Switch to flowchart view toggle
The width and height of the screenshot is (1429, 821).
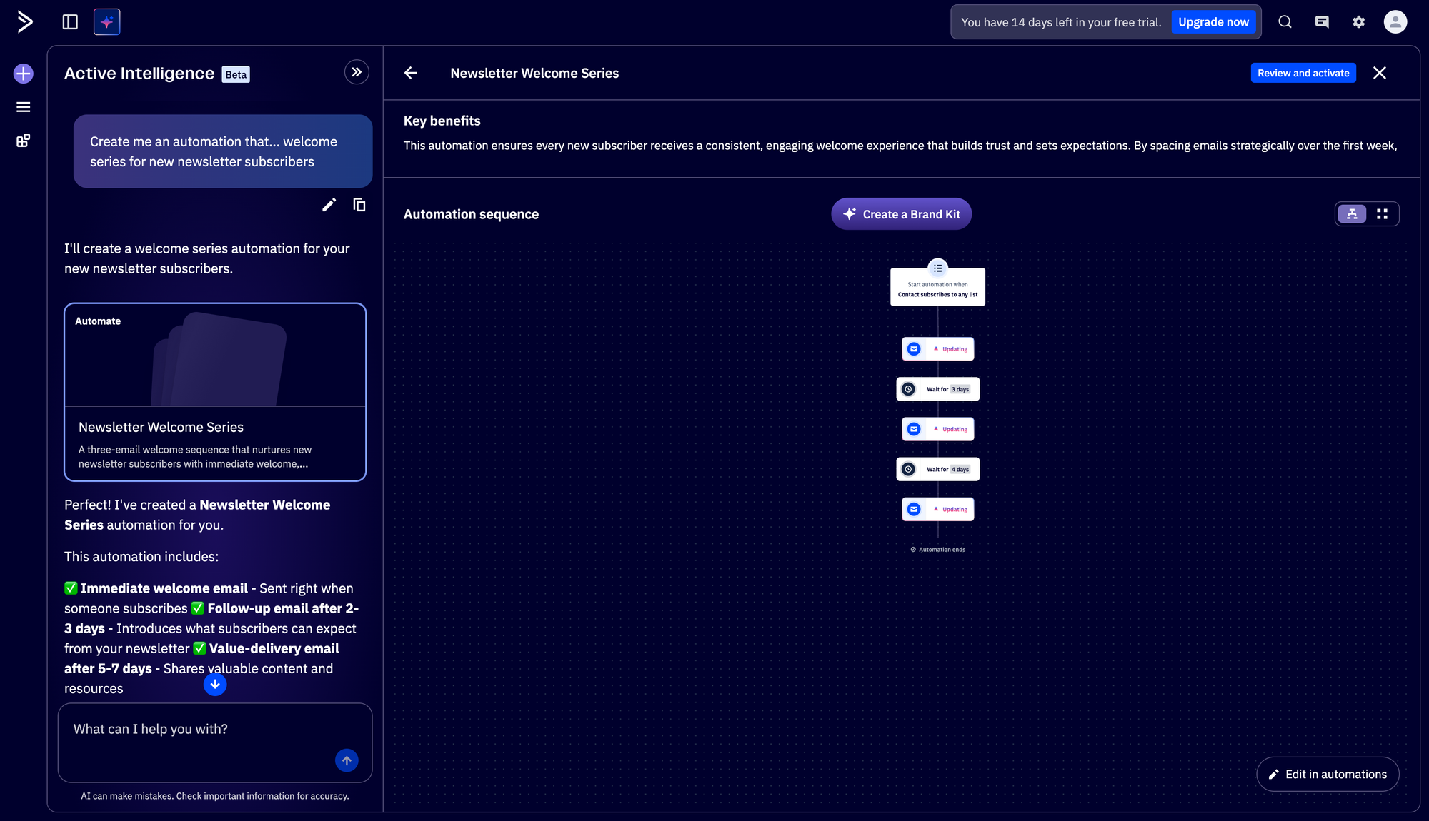pos(1352,214)
